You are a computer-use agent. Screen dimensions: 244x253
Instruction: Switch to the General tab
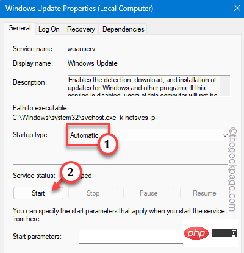click(x=20, y=28)
